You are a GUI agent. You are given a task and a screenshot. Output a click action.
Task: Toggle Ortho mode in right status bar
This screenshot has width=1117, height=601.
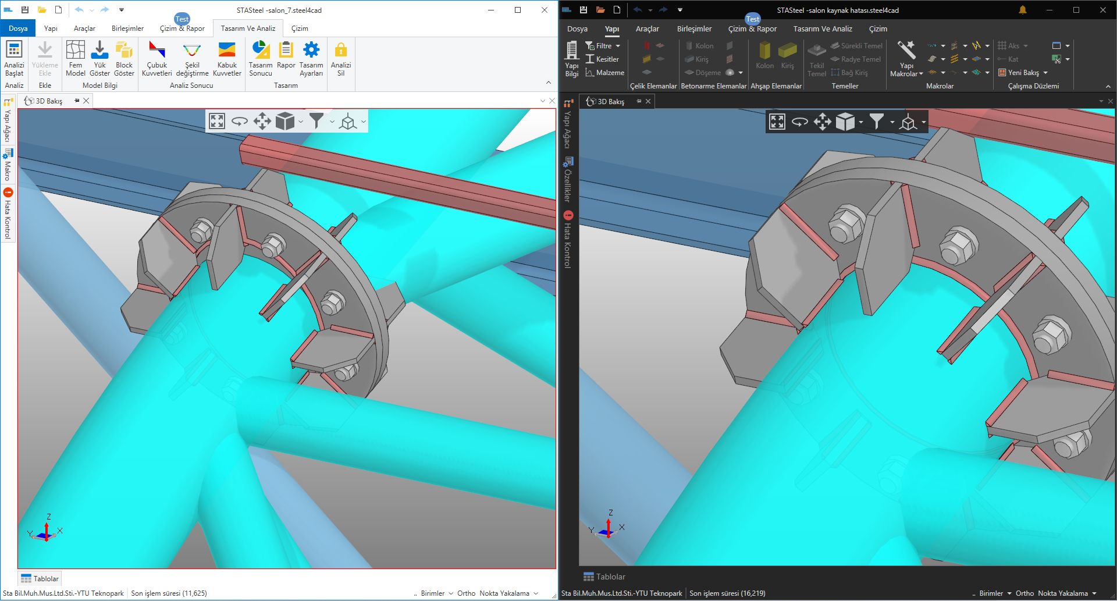(1024, 593)
